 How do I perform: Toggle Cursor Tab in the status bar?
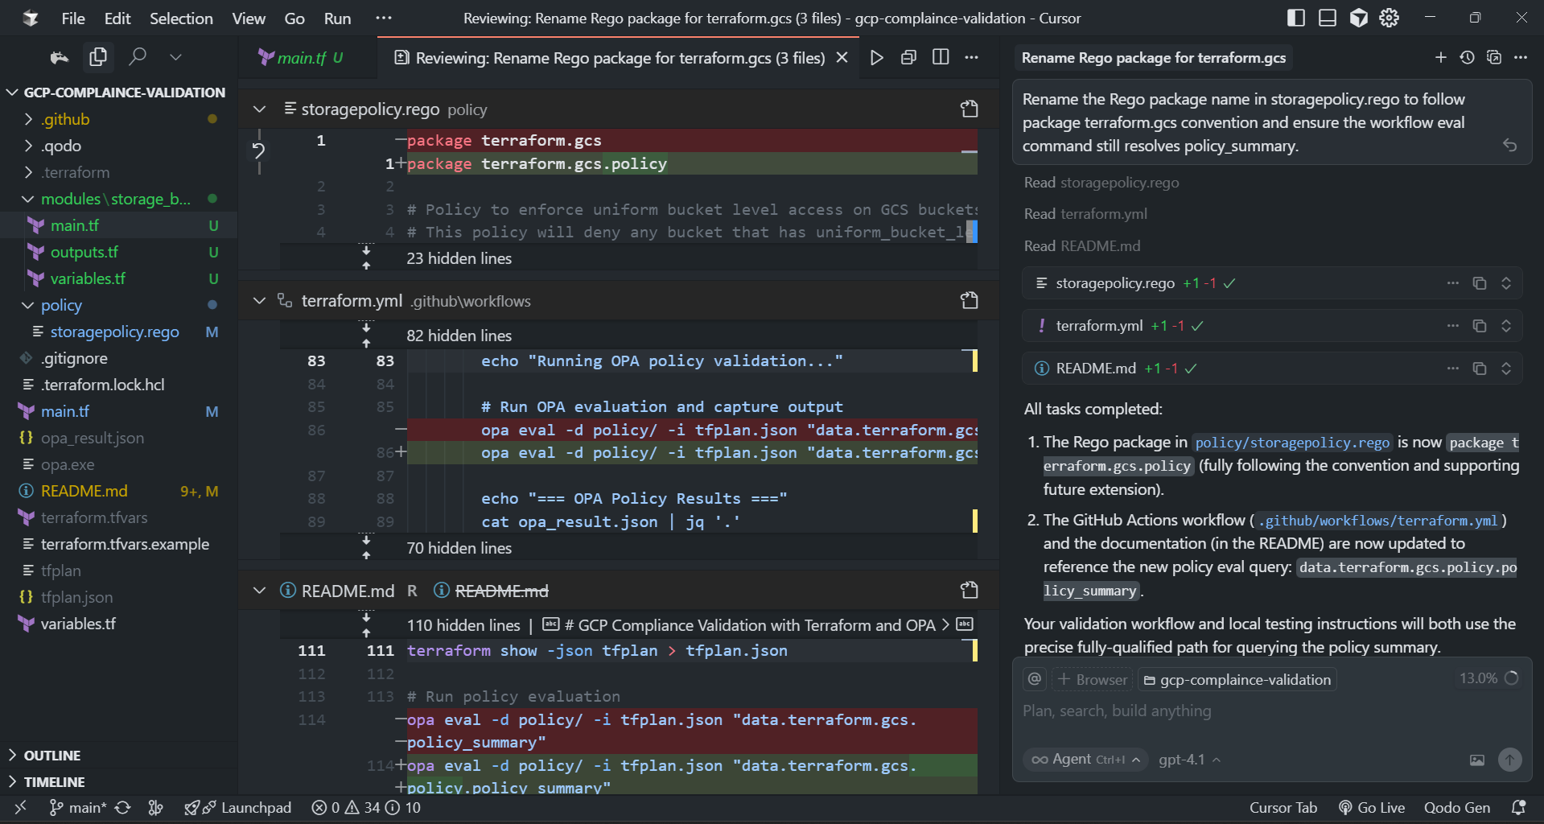pyautogui.click(x=1283, y=807)
